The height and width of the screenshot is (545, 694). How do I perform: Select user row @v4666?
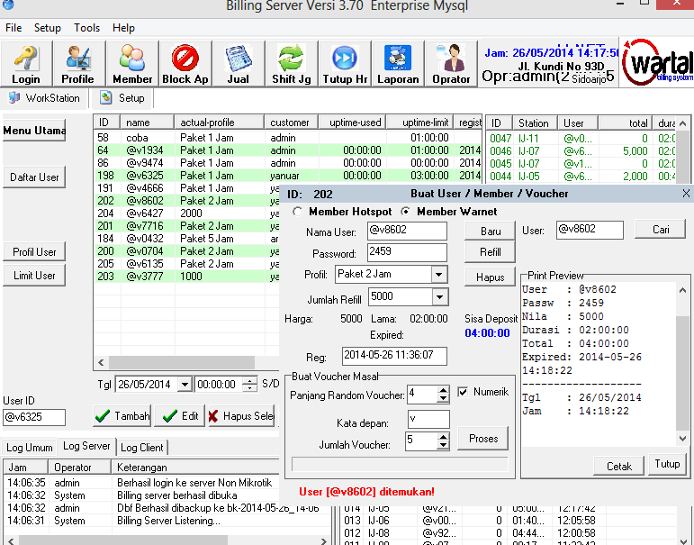tap(186, 188)
